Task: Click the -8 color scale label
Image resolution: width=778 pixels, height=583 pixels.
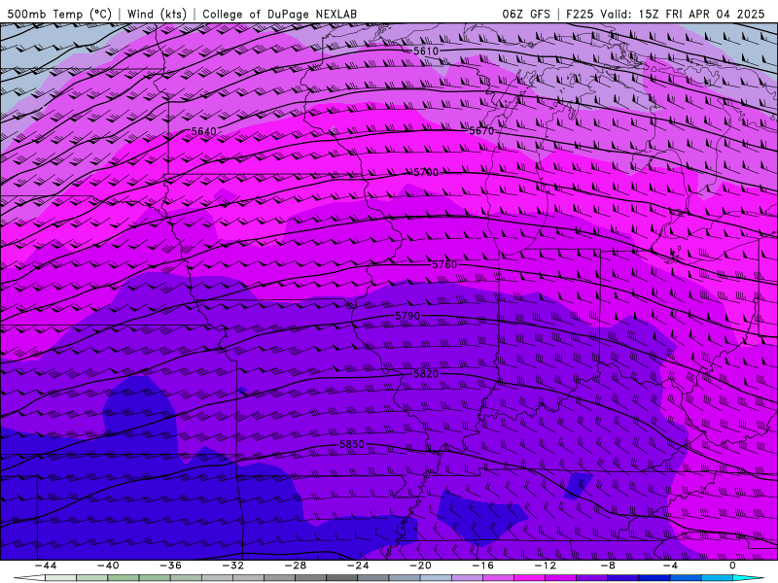Action: (x=608, y=566)
